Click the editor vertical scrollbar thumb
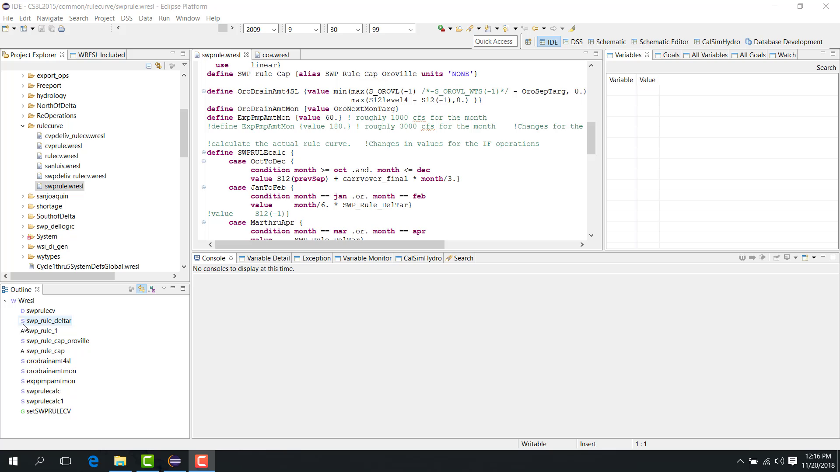Viewport: 840px width, 472px height. (x=591, y=138)
